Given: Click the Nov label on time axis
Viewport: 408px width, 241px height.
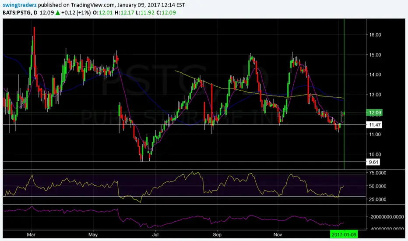Looking at the screenshot, I should (x=278, y=234).
